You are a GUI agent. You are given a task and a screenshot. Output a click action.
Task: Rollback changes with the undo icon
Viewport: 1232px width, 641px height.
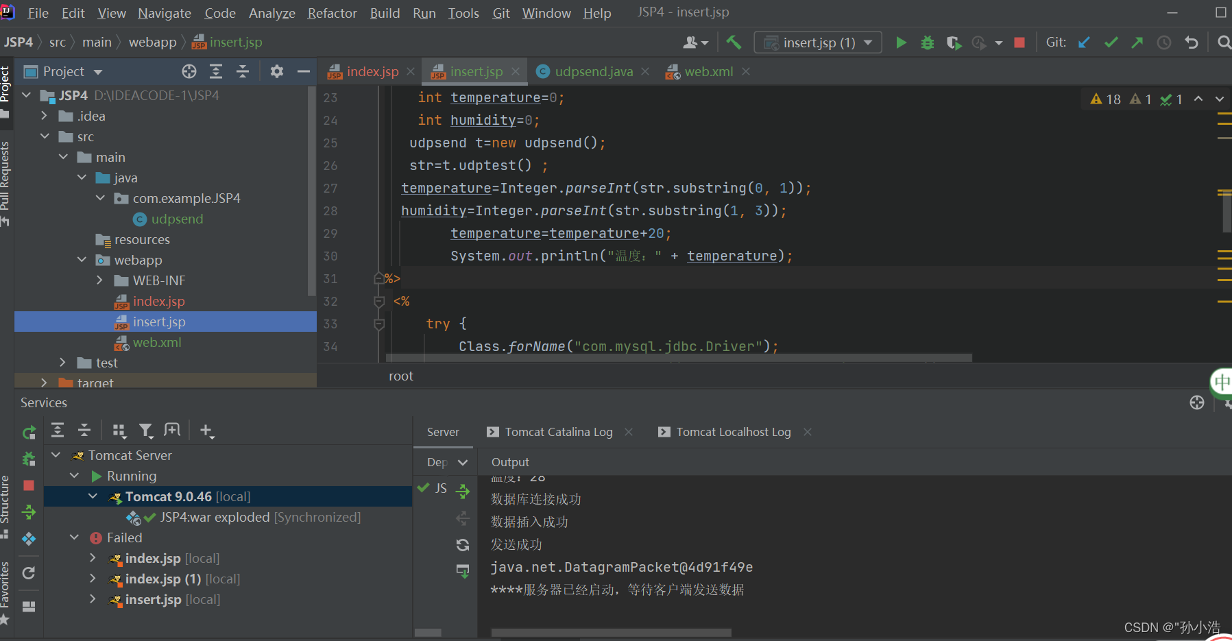(x=1192, y=43)
